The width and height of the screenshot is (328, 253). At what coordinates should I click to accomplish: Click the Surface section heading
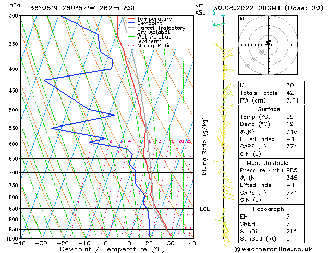tap(269, 109)
